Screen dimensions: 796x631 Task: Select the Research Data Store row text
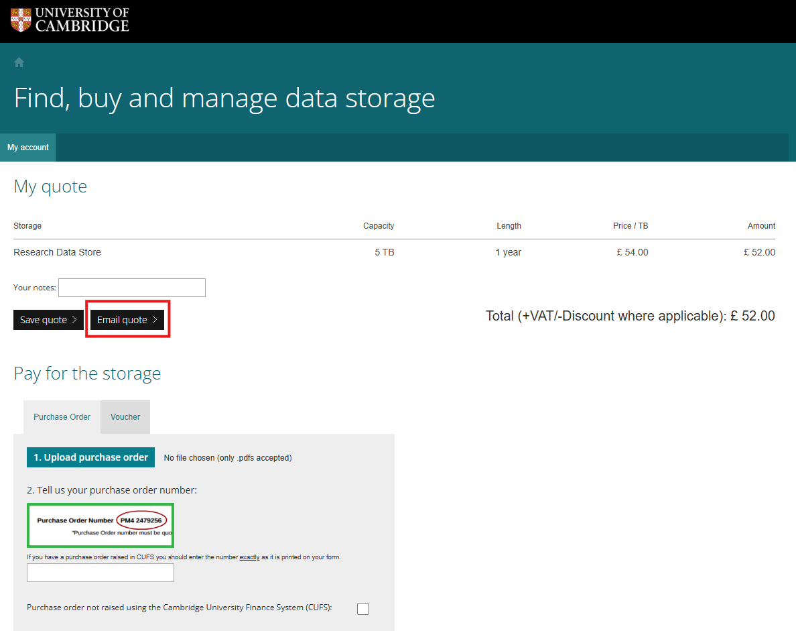coord(58,253)
